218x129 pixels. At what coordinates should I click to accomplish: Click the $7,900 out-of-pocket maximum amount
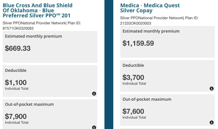pos(16,116)
